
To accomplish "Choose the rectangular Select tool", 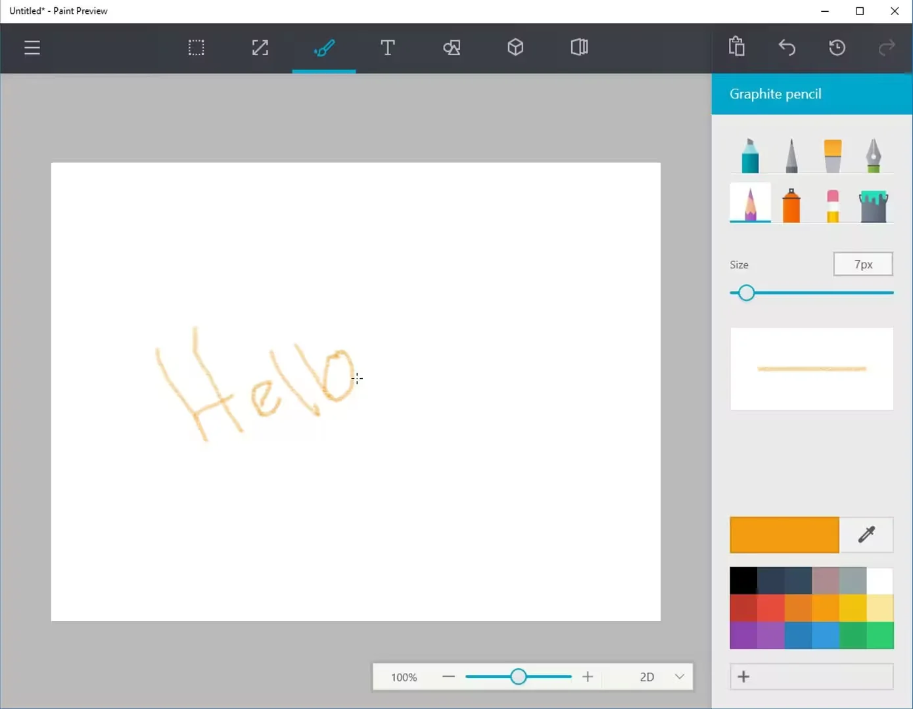I will tap(196, 48).
